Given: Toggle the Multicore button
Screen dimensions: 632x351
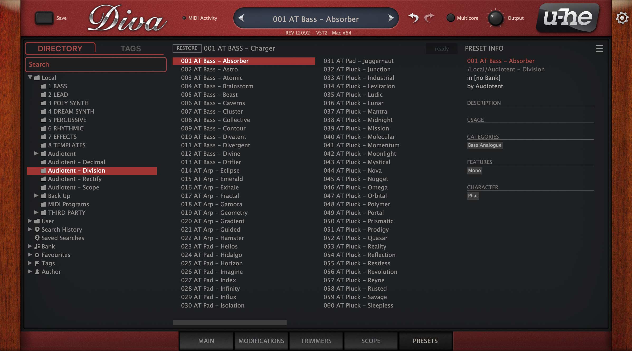Looking at the screenshot, I should (450, 18).
